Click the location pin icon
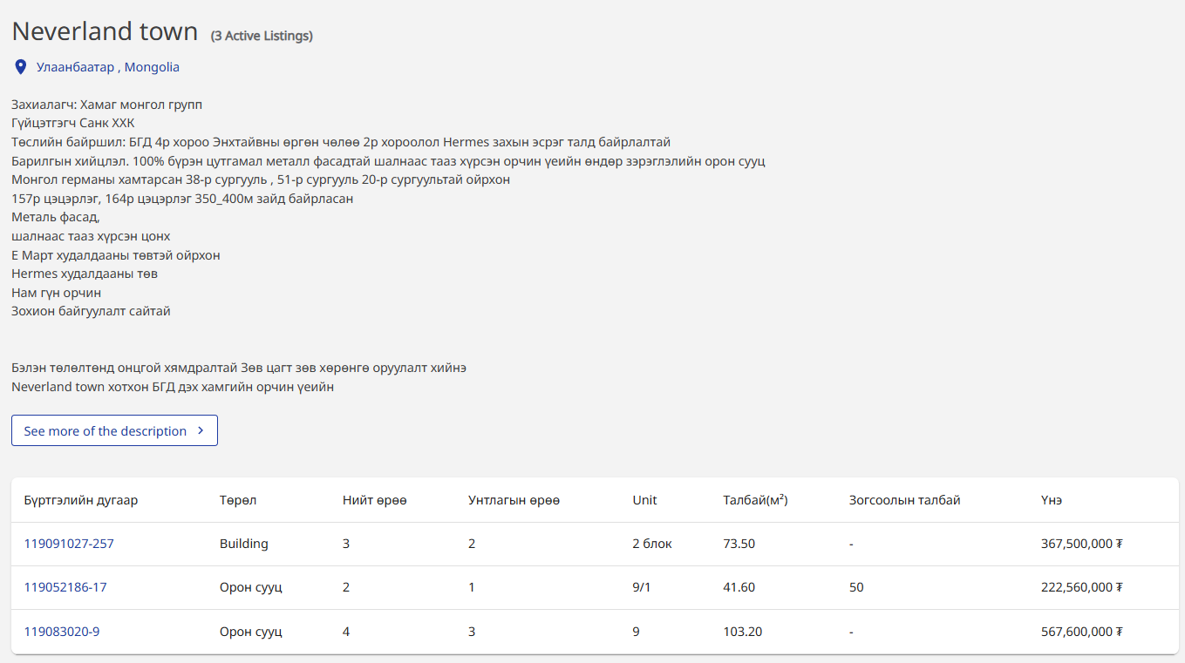 pos(21,67)
